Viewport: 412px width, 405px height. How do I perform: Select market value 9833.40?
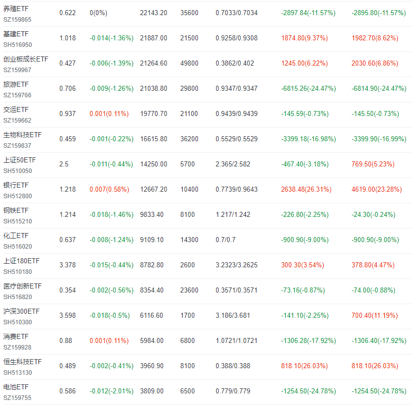(151, 214)
